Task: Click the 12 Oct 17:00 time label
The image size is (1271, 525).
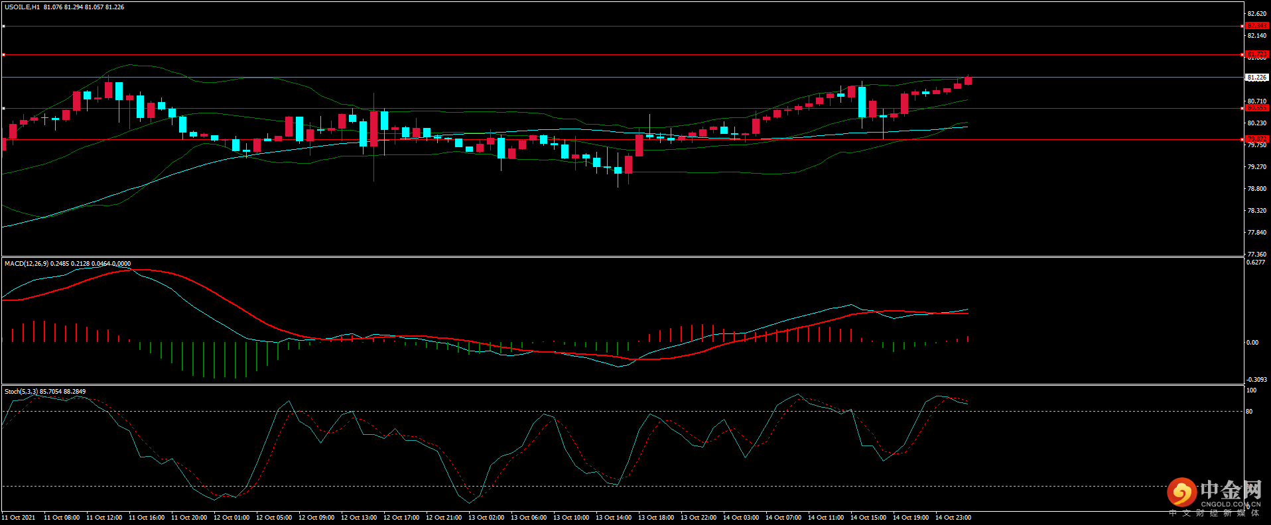Action: coord(401,518)
